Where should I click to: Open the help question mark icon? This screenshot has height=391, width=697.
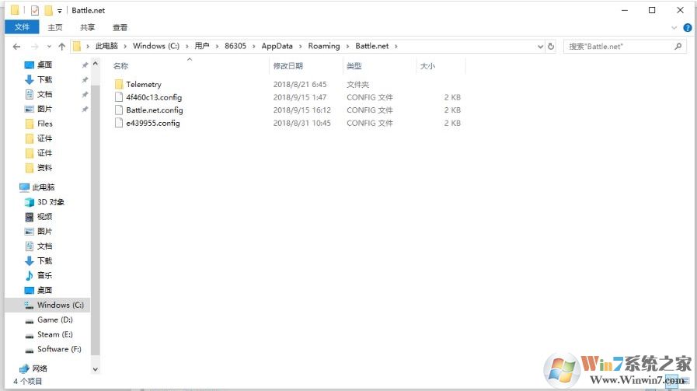[x=688, y=27]
